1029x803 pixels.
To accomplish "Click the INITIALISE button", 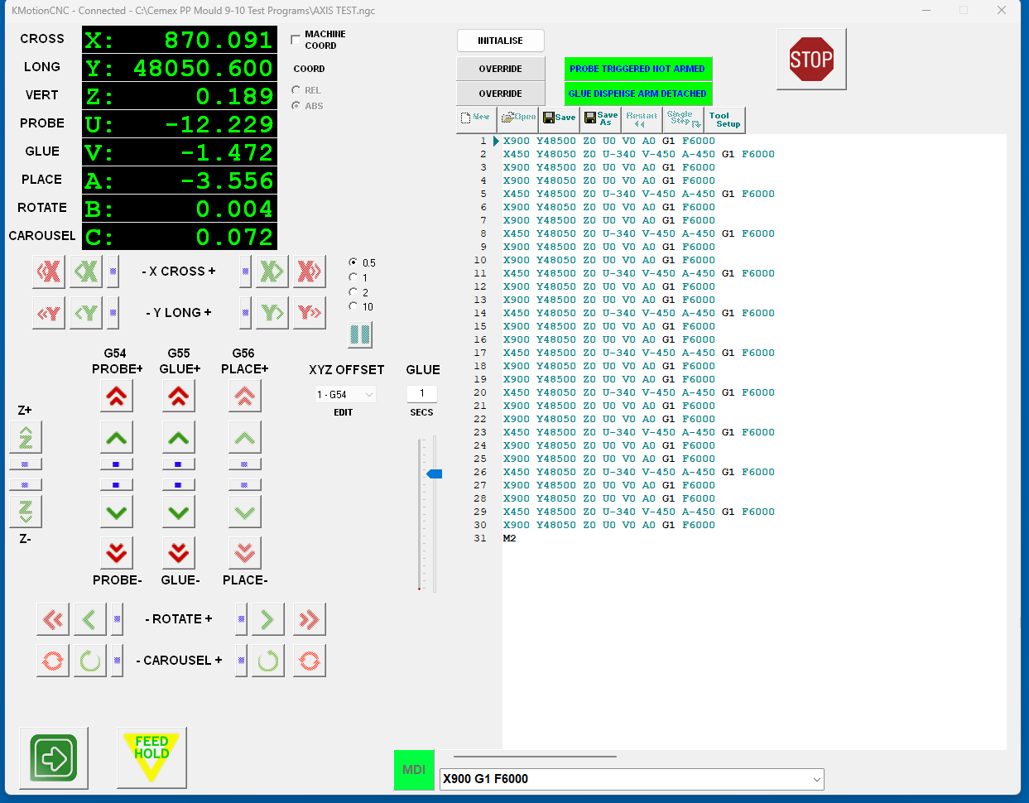I will click(500, 41).
